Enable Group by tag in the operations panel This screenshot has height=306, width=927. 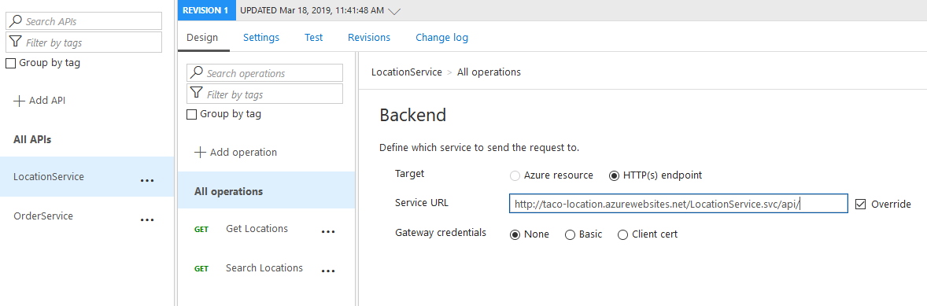coord(191,115)
